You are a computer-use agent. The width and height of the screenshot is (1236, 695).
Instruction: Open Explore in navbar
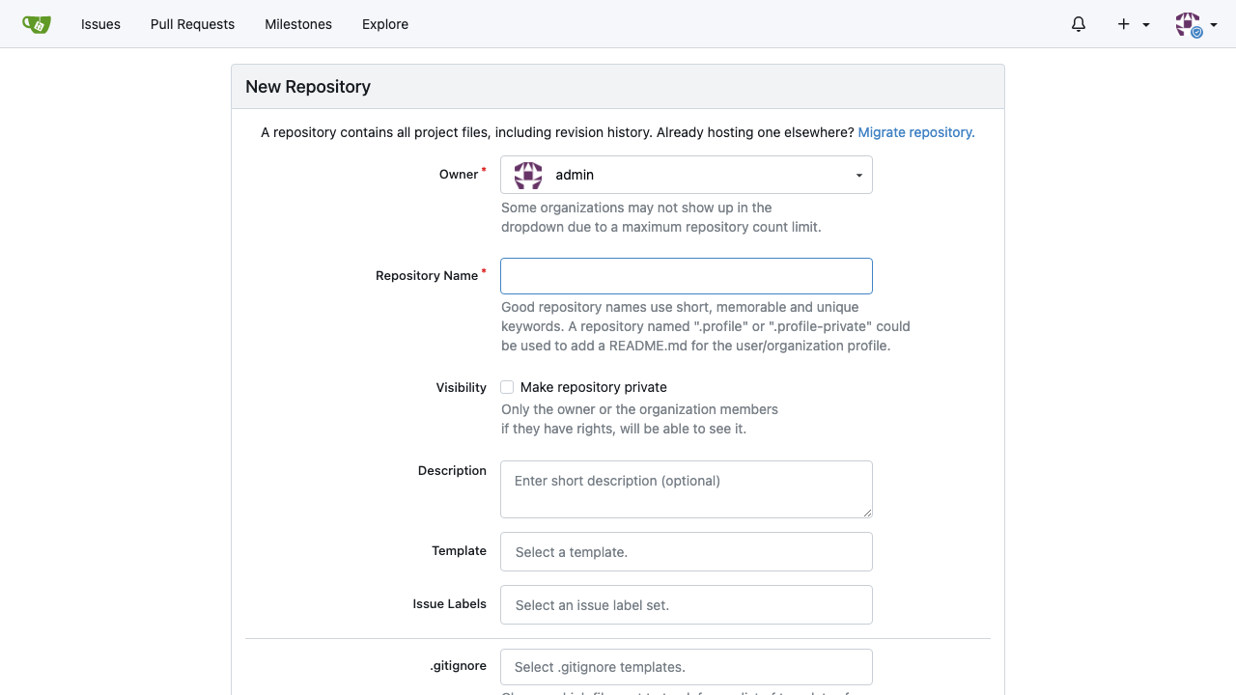click(x=385, y=24)
